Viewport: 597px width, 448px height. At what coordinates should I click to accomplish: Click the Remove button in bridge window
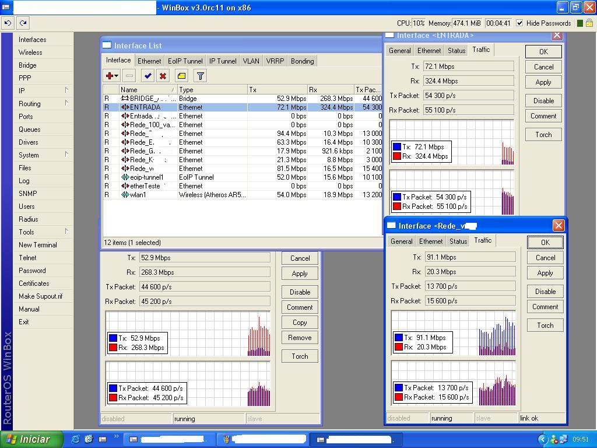point(300,338)
